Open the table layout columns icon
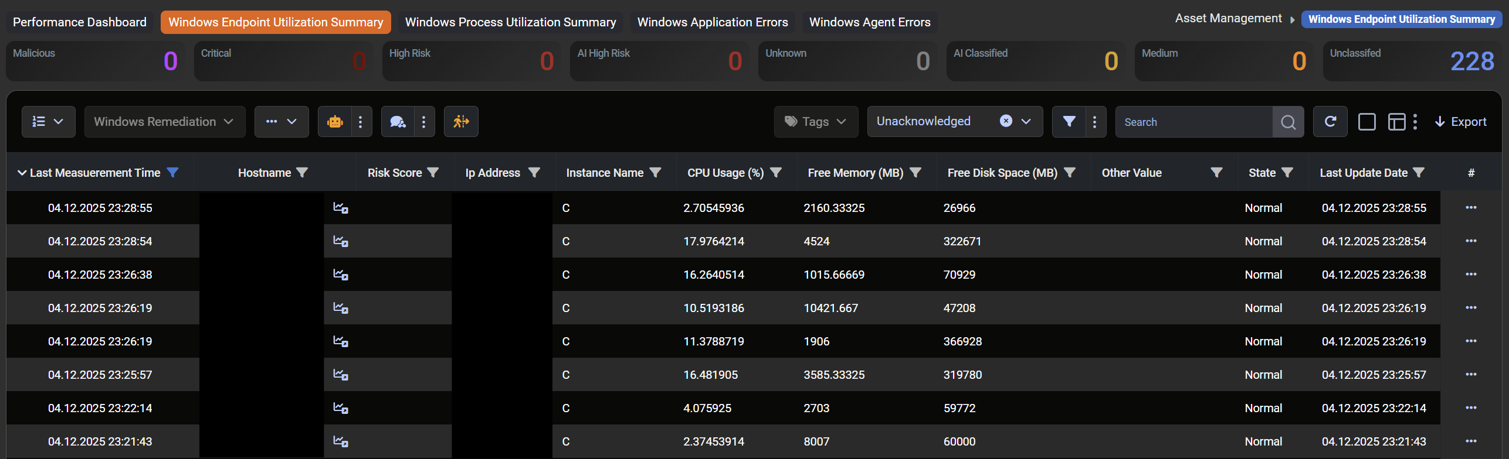The image size is (1509, 459). (1396, 122)
